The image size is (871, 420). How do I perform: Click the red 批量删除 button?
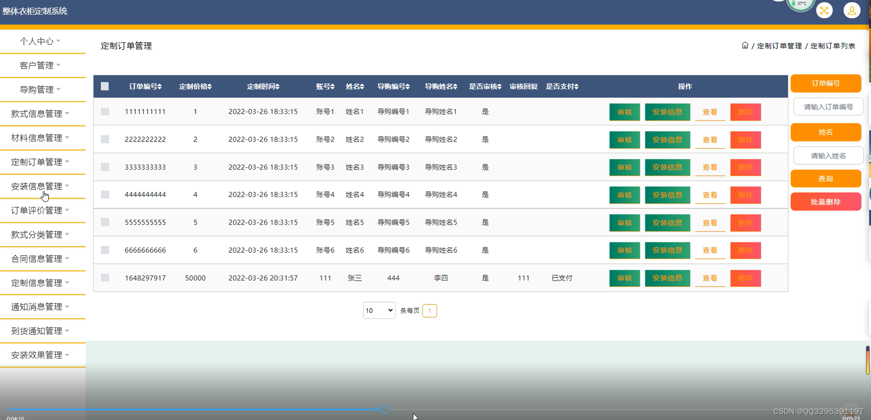(x=826, y=202)
